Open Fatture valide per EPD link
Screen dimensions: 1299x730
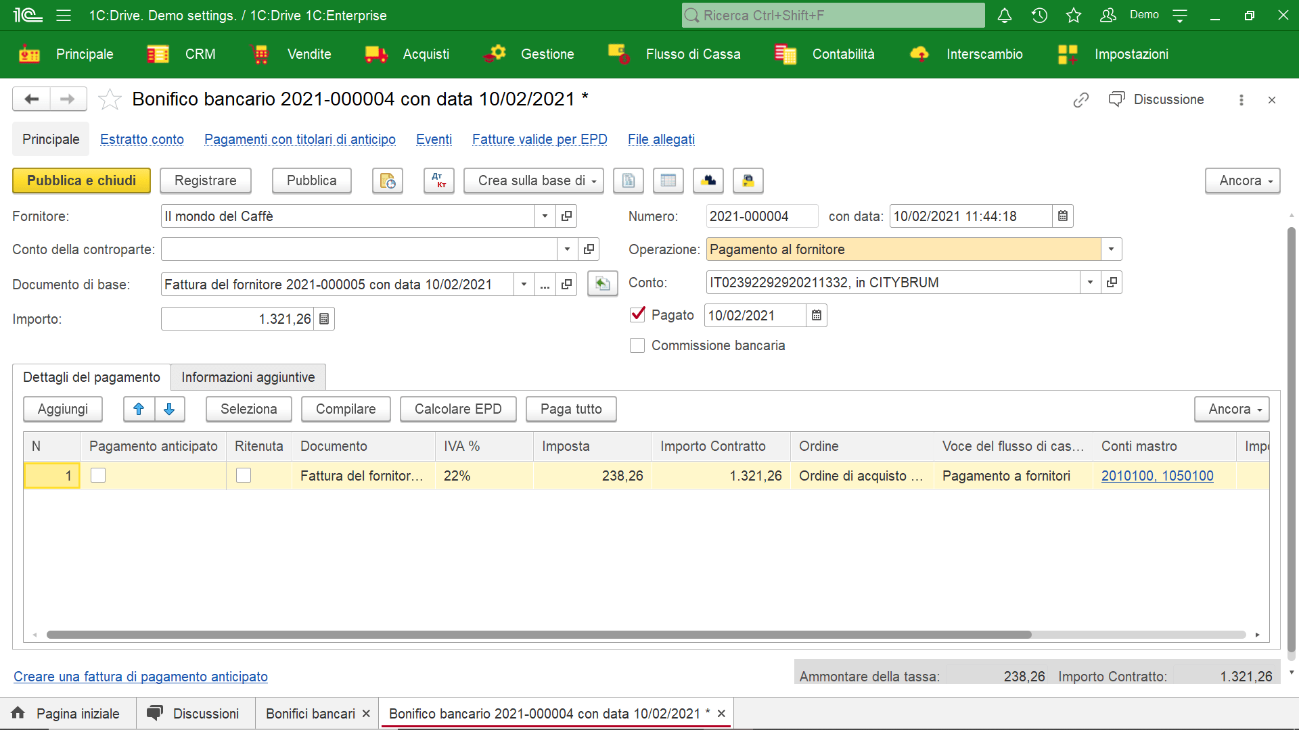pyautogui.click(x=539, y=139)
